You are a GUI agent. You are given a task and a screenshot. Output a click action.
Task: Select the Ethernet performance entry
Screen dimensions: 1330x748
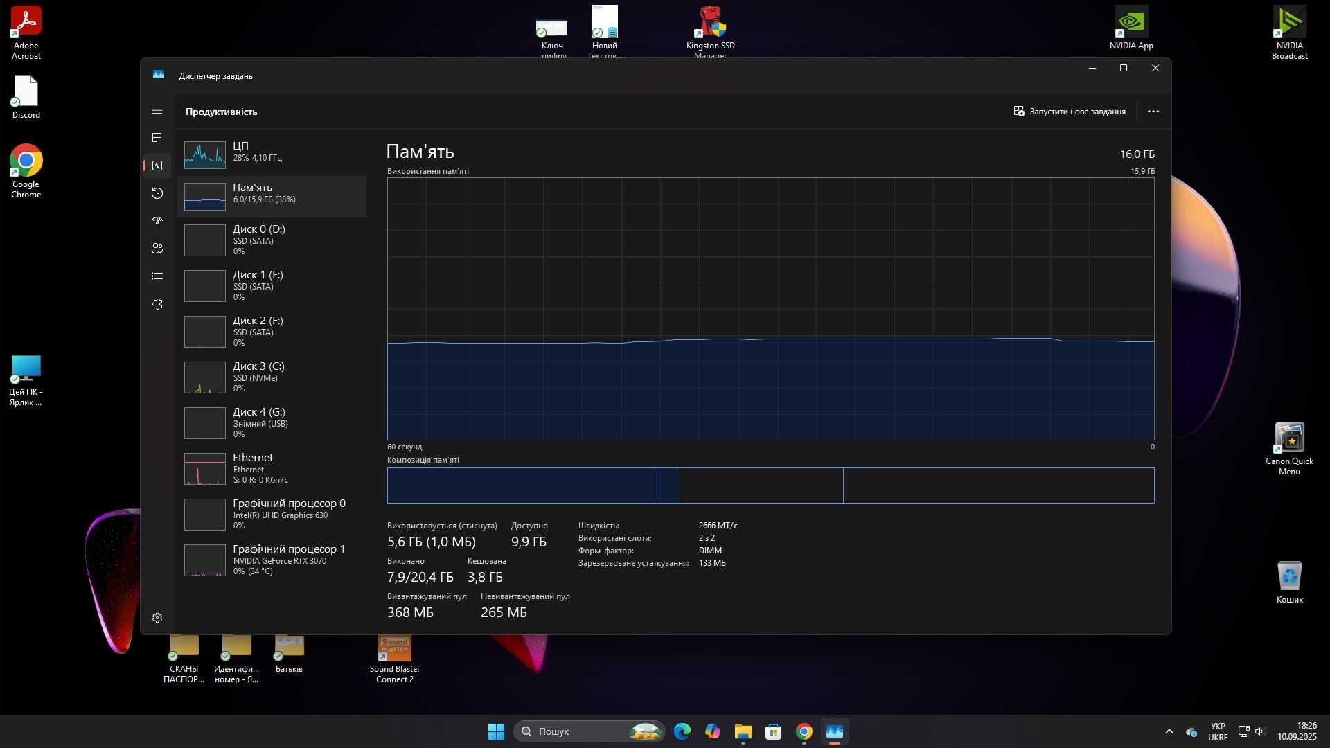[272, 468]
